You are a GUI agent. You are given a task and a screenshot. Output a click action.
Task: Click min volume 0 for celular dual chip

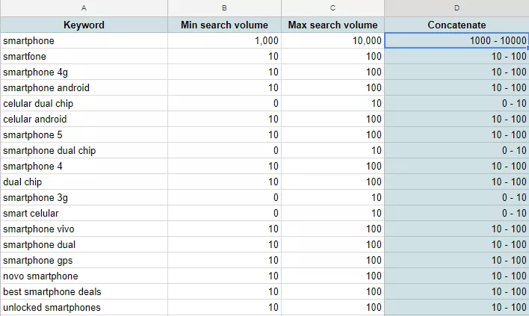point(224,104)
